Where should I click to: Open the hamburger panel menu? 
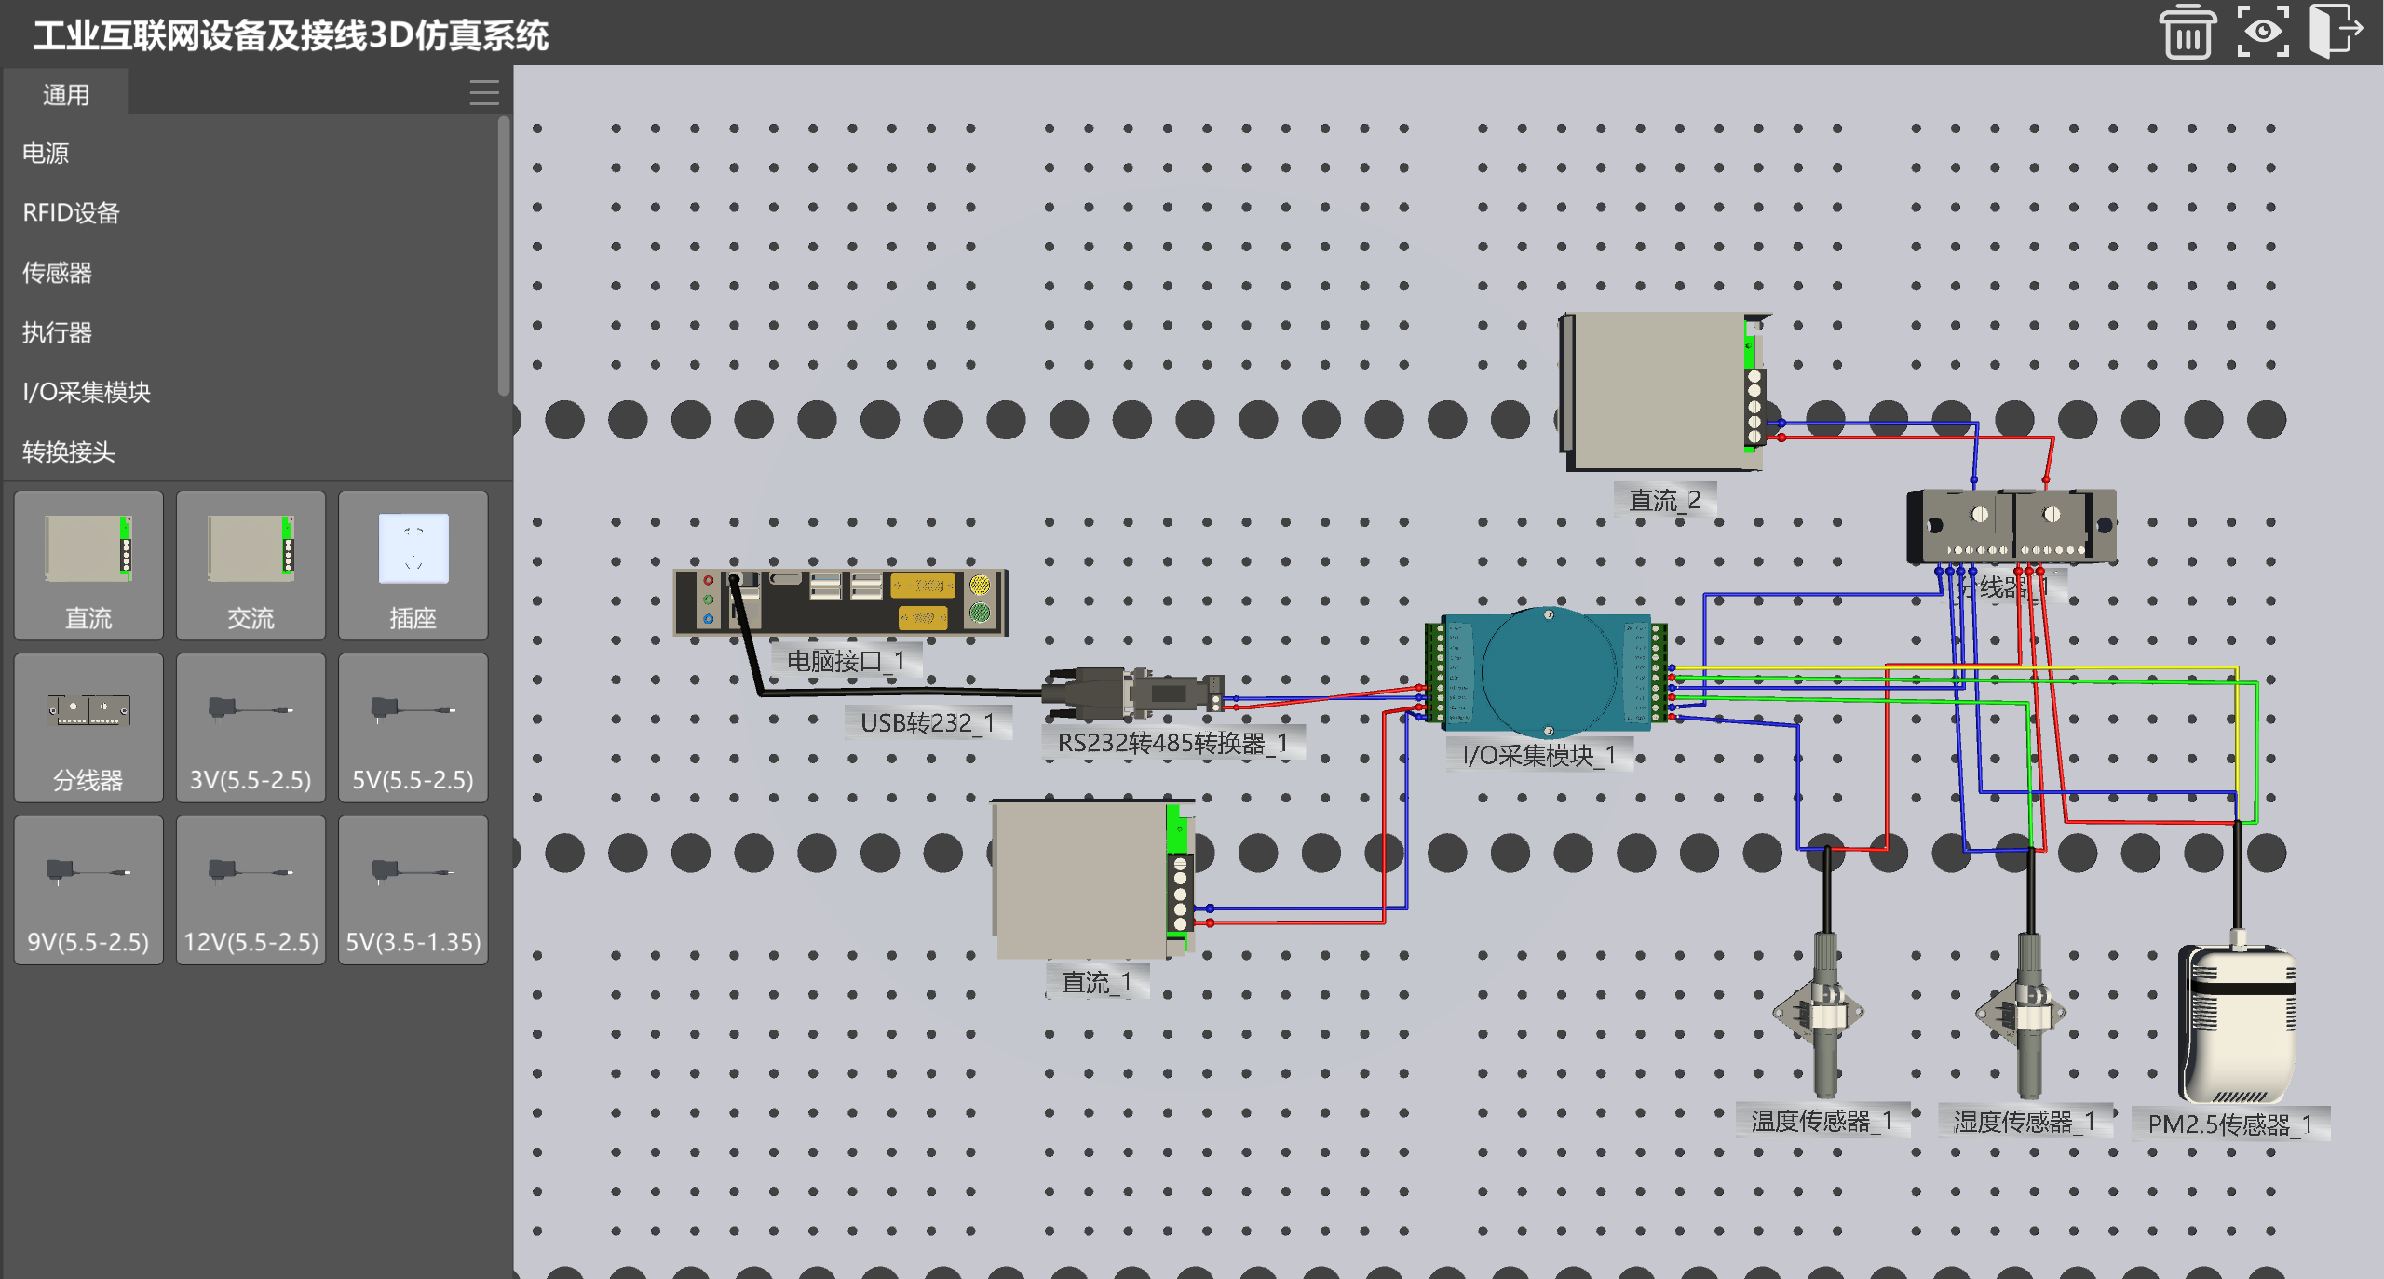tap(483, 93)
